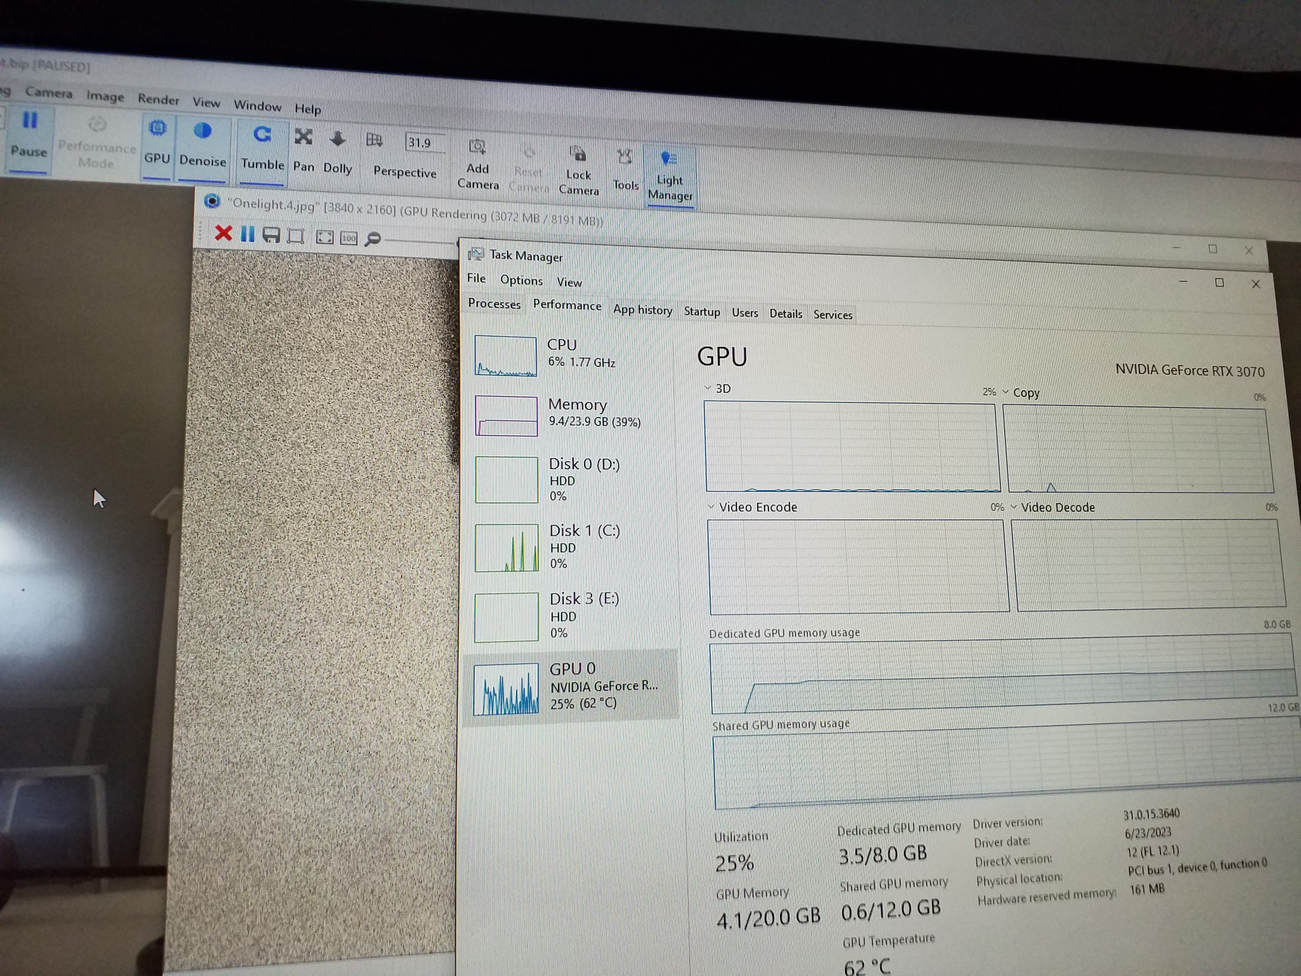Expand the Video Encode graph dropdown
This screenshot has height=976, width=1301.
(711, 507)
